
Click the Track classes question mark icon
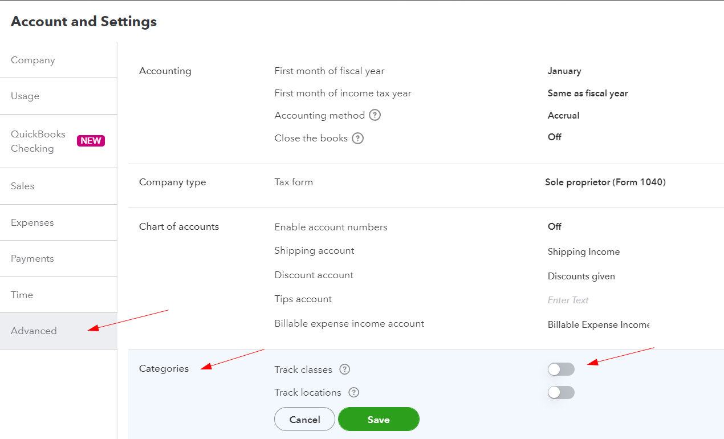point(344,369)
